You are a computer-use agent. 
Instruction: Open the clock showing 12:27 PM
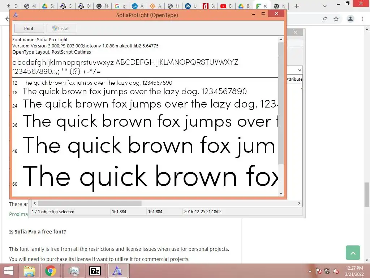(x=354, y=271)
